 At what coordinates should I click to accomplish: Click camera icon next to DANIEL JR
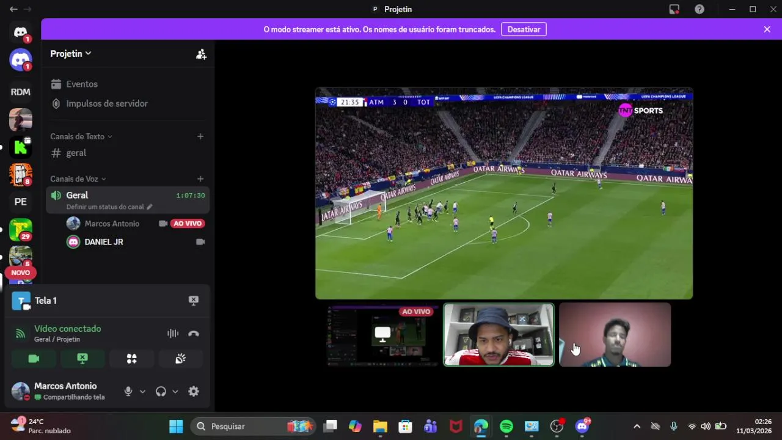200,242
